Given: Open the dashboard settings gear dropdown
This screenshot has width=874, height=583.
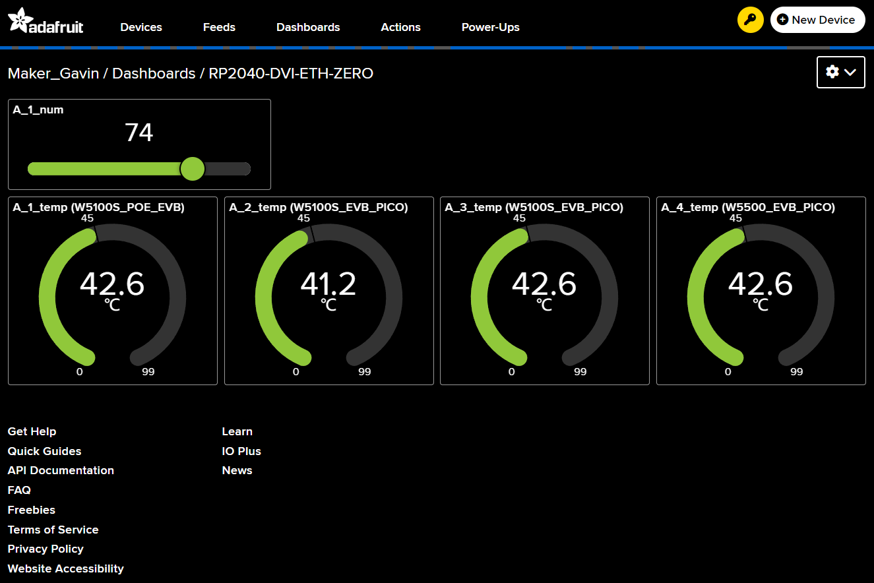Looking at the screenshot, I should [840, 72].
